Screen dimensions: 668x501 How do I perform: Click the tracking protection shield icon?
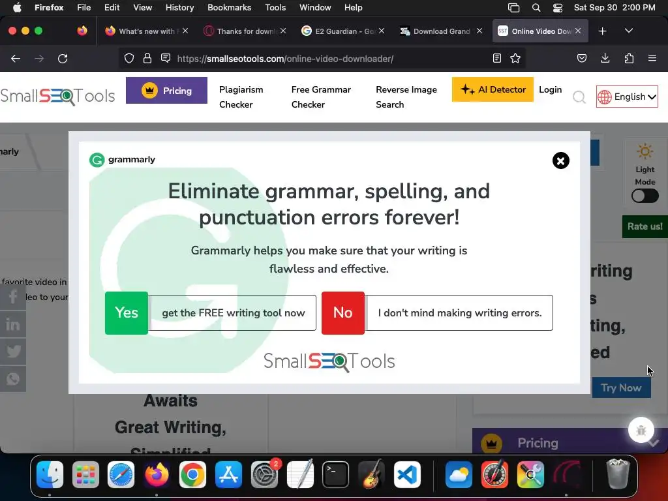129,58
